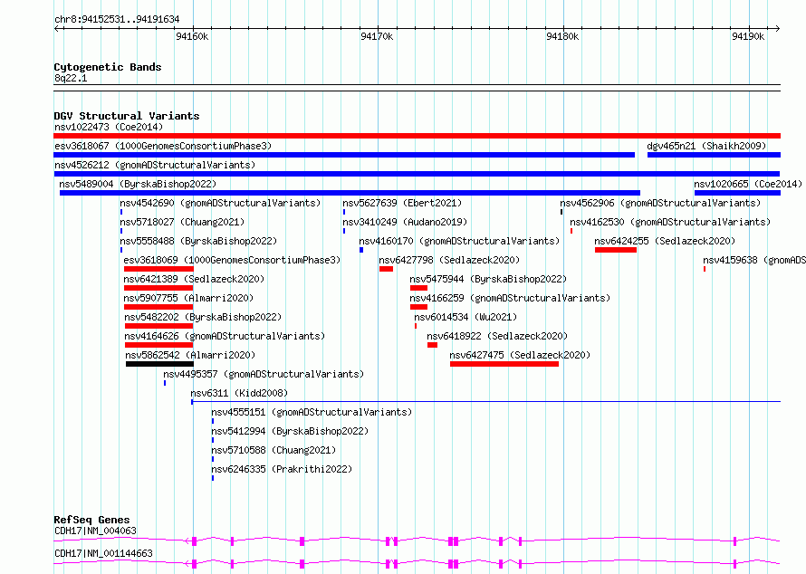The height and width of the screenshot is (574, 806).
Task: Click nsv4495357 (gnomADStructuralVariants) label
Action: point(264,374)
